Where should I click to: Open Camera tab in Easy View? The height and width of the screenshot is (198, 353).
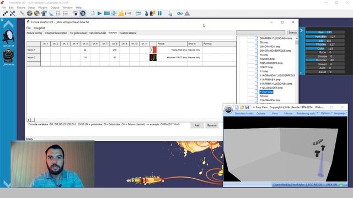(261, 113)
